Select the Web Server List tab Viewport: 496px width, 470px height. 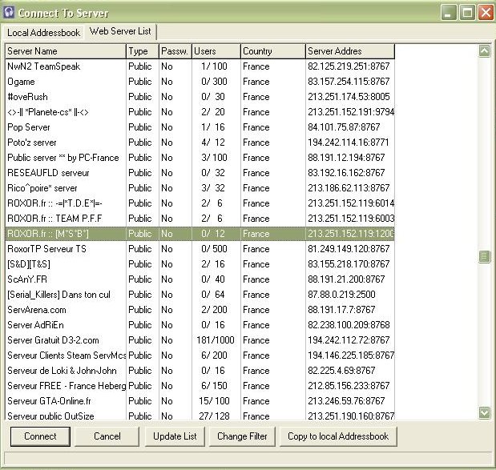pyautogui.click(x=120, y=31)
